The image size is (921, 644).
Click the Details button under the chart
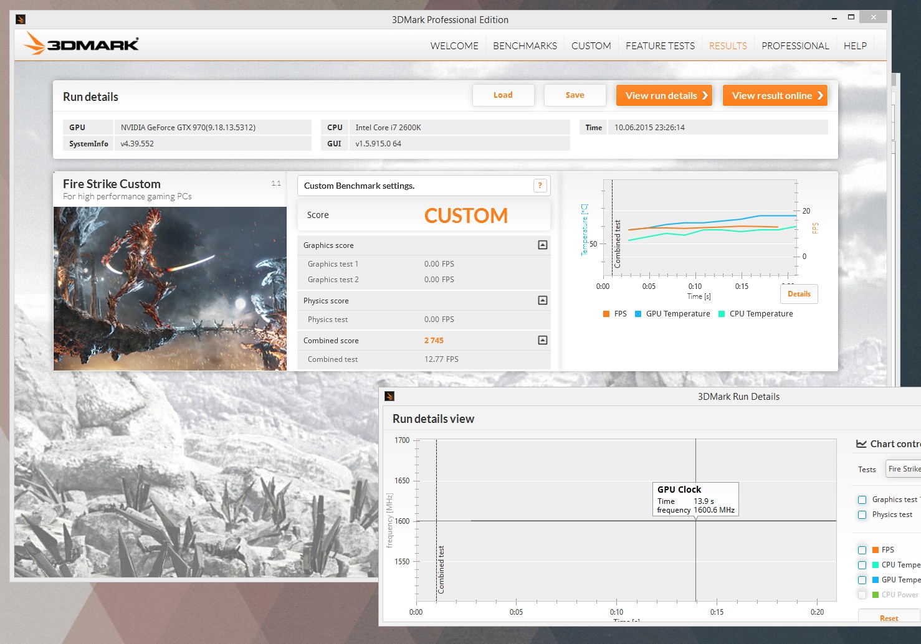[x=799, y=294]
